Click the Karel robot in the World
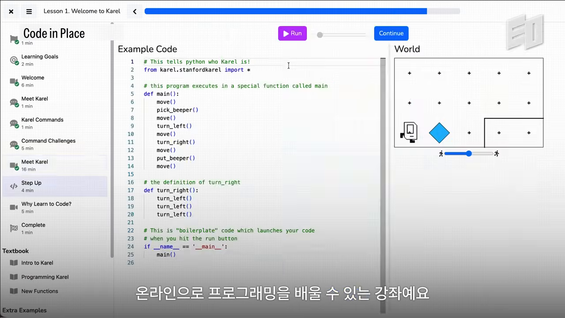Screen dimensions: 565x318 click(x=409, y=132)
